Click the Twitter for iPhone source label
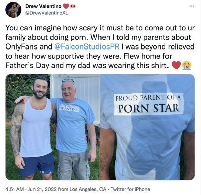The height and width of the screenshot is (195, 201). click(130, 189)
